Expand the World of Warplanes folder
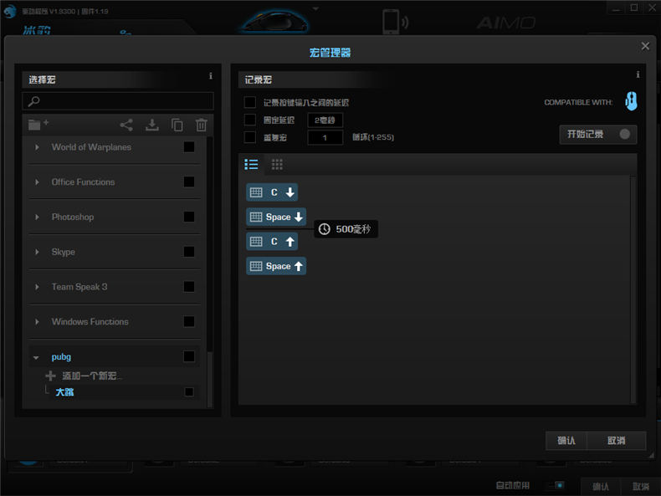Image resolution: width=661 pixels, height=496 pixels. [37, 147]
